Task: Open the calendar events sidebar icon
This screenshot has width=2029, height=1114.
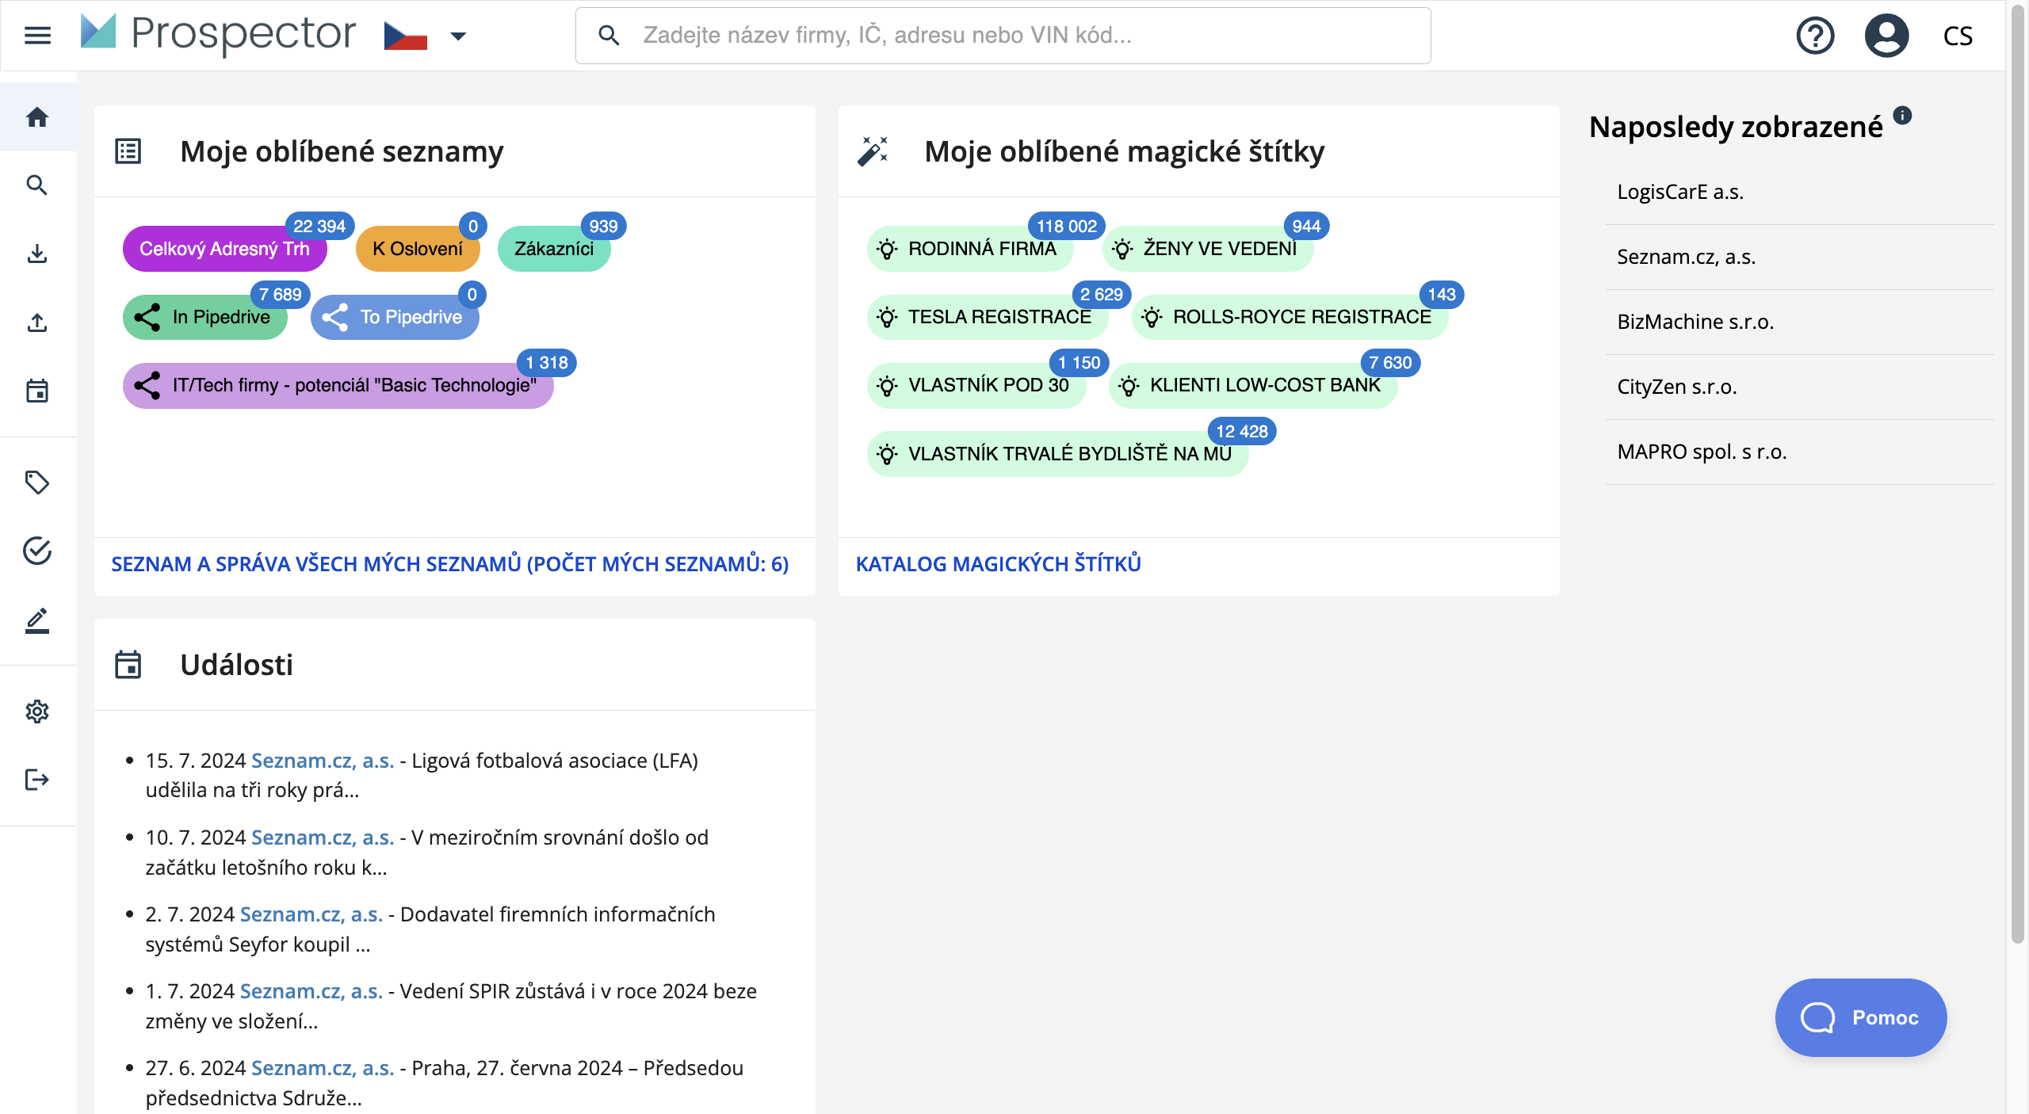Action: [37, 391]
